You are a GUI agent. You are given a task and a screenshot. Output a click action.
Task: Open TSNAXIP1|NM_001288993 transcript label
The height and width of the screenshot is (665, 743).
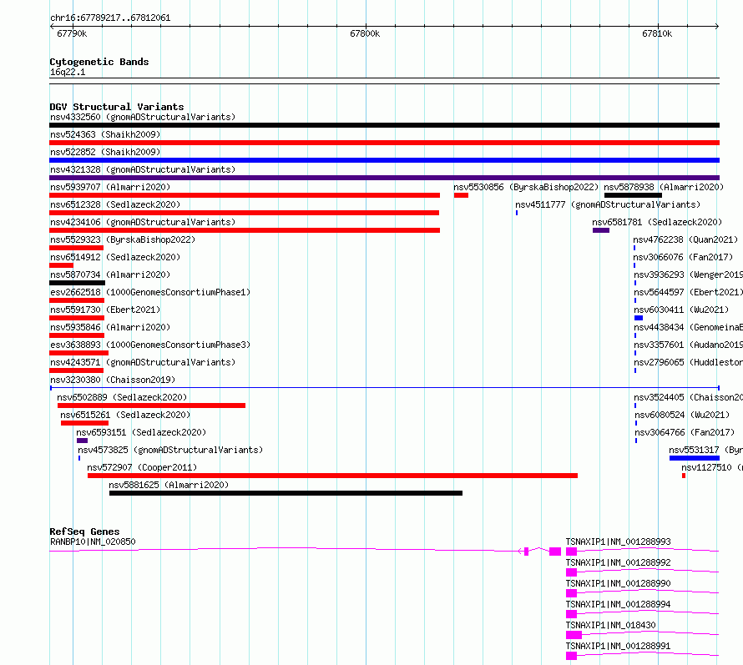point(619,542)
